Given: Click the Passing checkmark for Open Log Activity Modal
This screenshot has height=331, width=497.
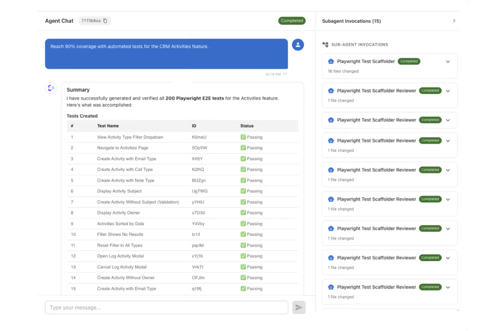Looking at the screenshot, I should pyautogui.click(x=243, y=256).
